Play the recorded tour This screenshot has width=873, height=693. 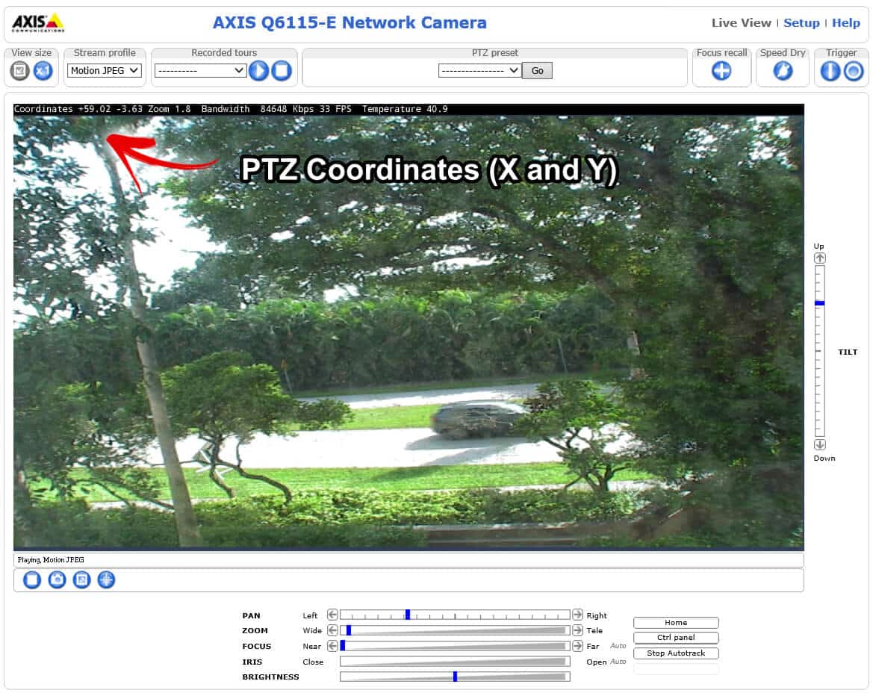(258, 71)
